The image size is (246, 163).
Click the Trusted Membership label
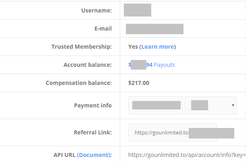coord(81,47)
